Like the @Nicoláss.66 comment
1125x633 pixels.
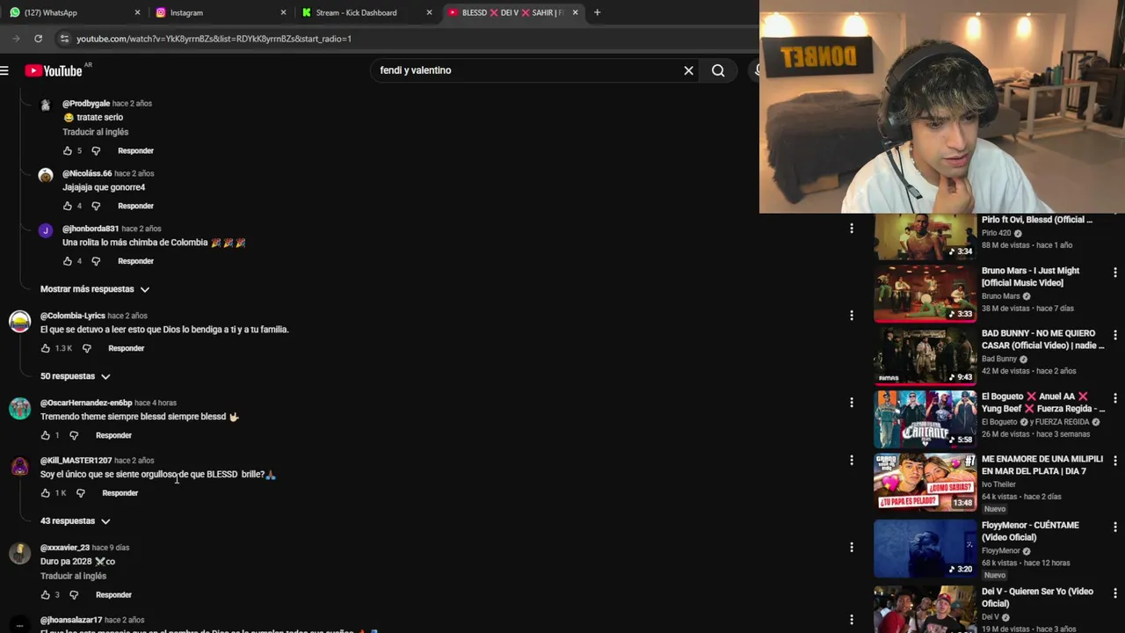[68, 206]
